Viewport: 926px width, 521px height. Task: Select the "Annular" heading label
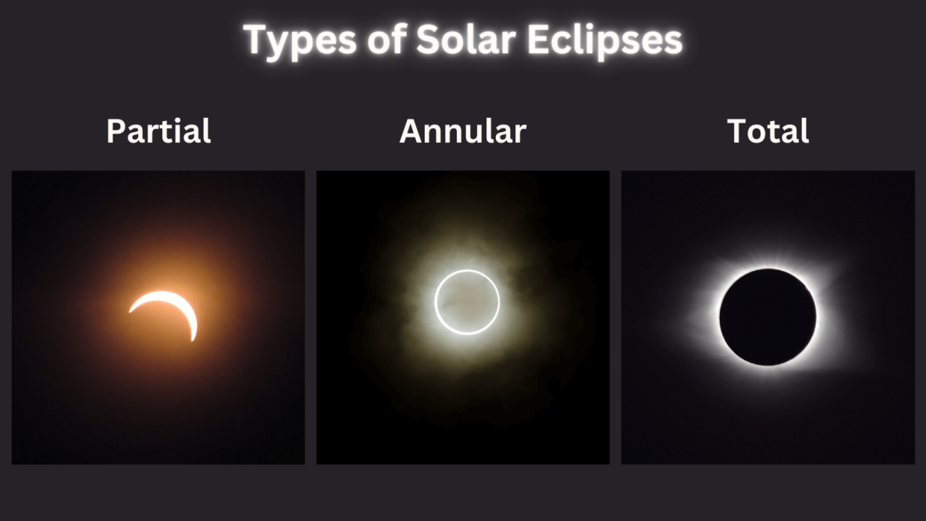[x=462, y=131]
